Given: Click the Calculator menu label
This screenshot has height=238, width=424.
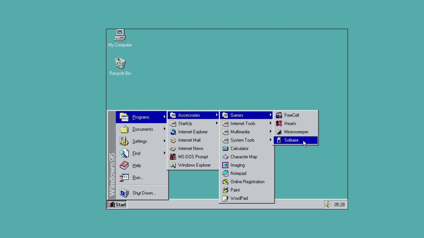Looking at the screenshot, I should (240, 148).
